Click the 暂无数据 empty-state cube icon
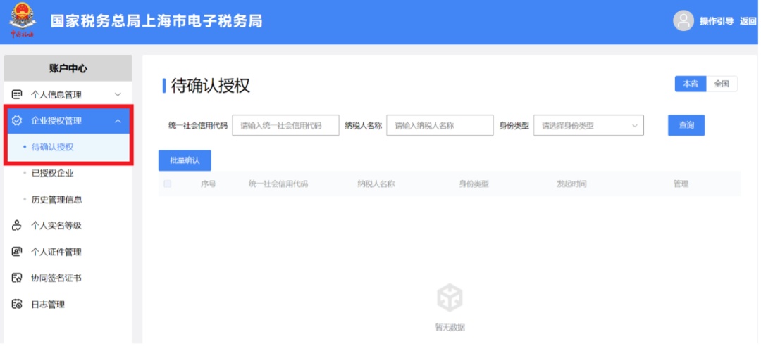The image size is (761, 346). pyautogui.click(x=450, y=297)
